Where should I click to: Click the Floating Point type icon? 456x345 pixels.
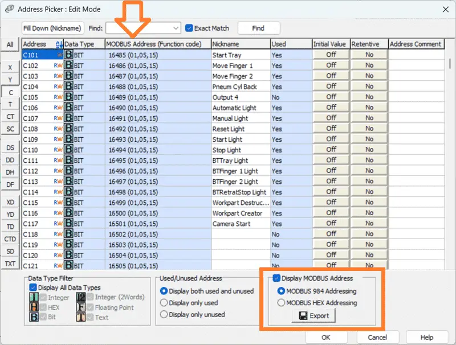click(x=80, y=307)
